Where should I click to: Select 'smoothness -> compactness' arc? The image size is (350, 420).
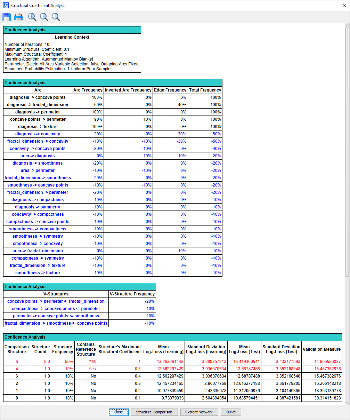[x=38, y=229]
